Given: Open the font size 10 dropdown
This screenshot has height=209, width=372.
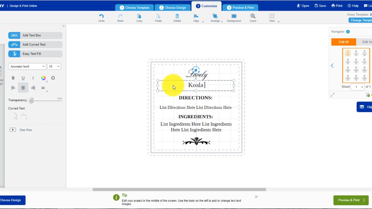Looking at the screenshot, I should click(54, 66).
